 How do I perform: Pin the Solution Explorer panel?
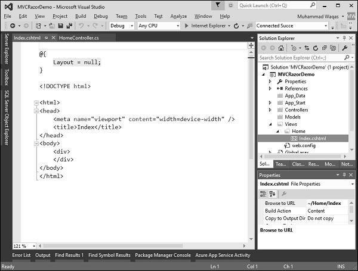click(344, 38)
